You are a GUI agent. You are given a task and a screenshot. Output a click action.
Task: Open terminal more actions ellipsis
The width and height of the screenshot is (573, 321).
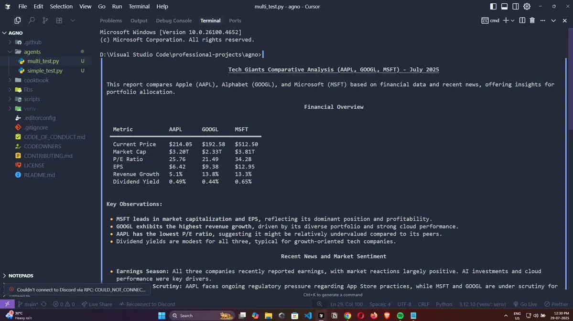click(x=543, y=21)
